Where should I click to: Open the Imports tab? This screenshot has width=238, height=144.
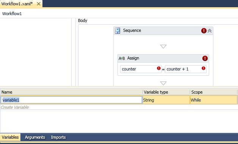tap(58, 137)
